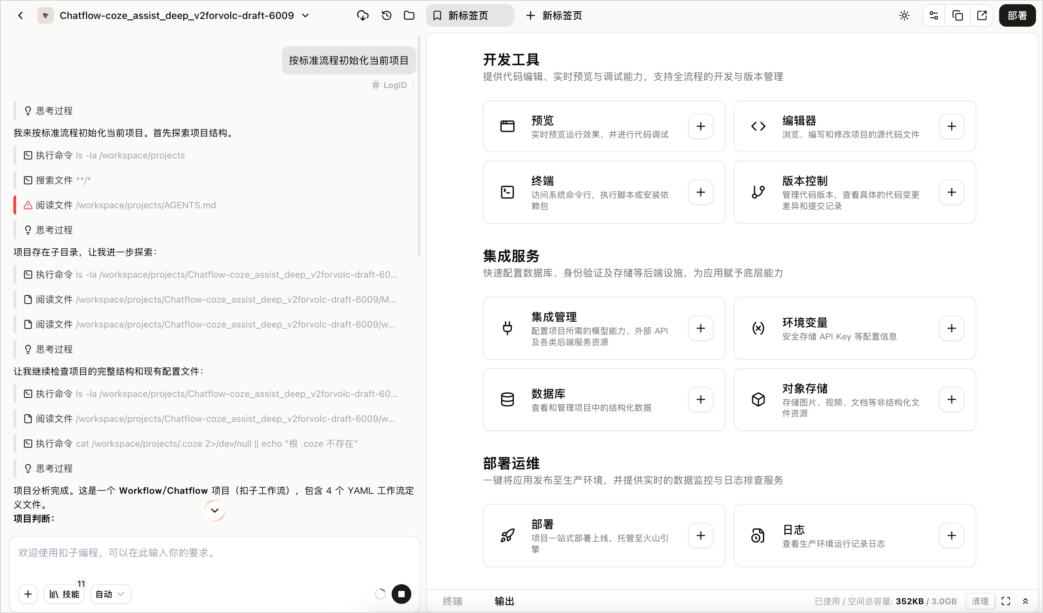Expand the project name dropdown chevron
The image size is (1043, 613).
(305, 16)
